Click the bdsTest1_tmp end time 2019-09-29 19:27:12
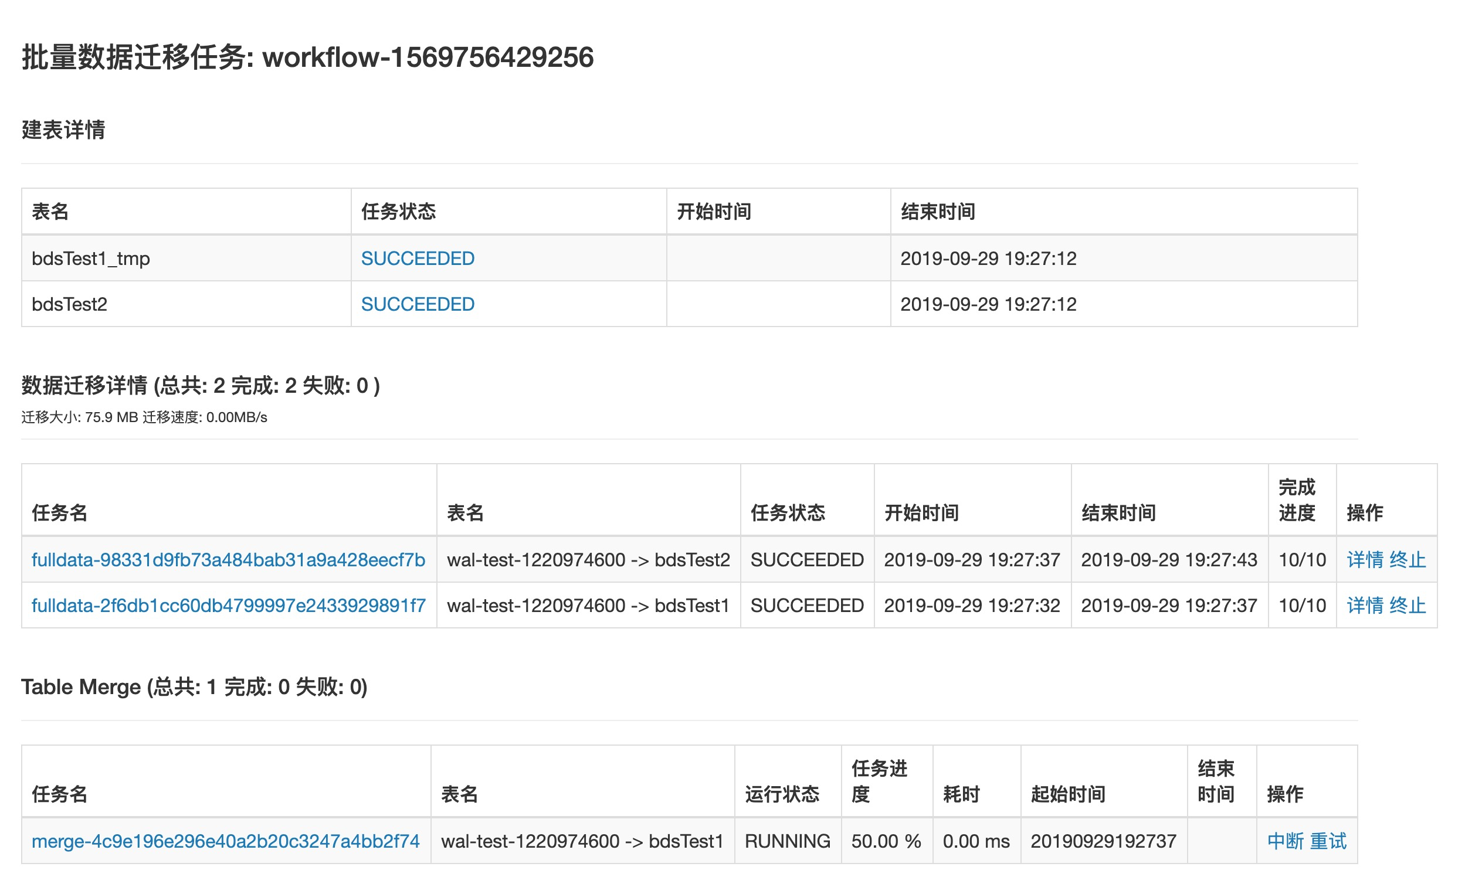The height and width of the screenshot is (877, 1465). 988,259
